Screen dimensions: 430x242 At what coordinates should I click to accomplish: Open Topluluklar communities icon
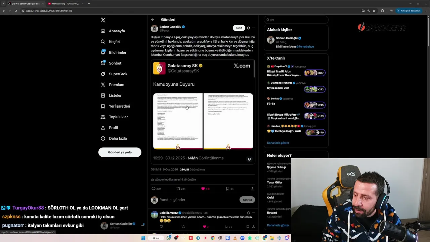click(x=103, y=117)
